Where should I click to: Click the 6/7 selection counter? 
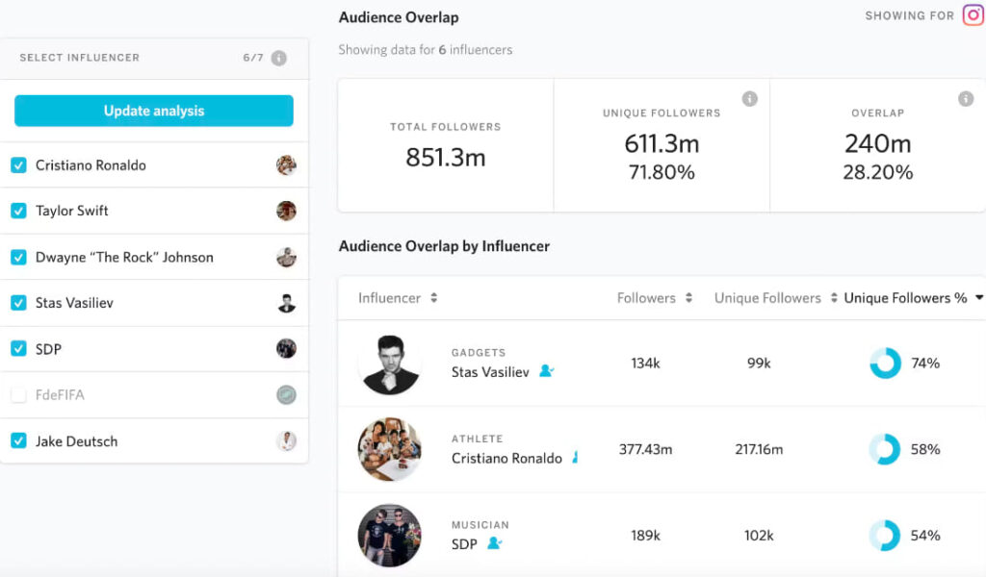(253, 58)
